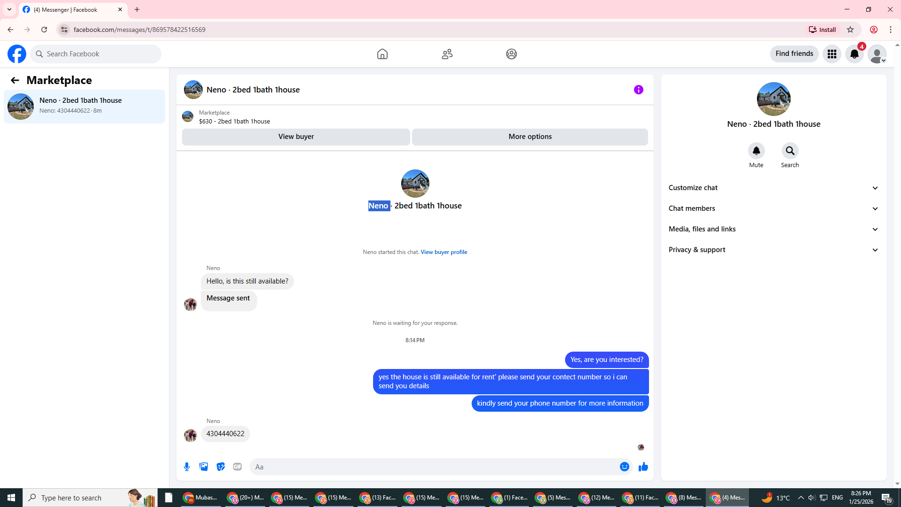The width and height of the screenshot is (901, 507).
Task: Click the 'Yes, are you interested?' message
Action: [x=607, y=360]
